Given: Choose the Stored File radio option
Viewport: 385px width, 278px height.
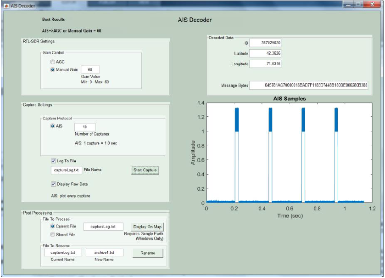Looking at the screenshot, I should (52, 234).
